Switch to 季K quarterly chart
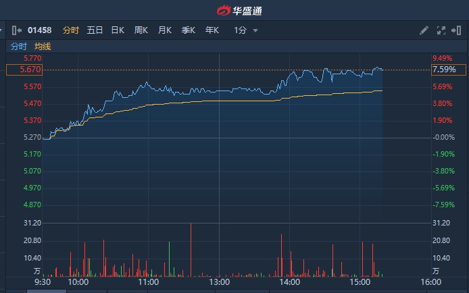Viewport: 469px width, 293px height. (x=189, y=30)
